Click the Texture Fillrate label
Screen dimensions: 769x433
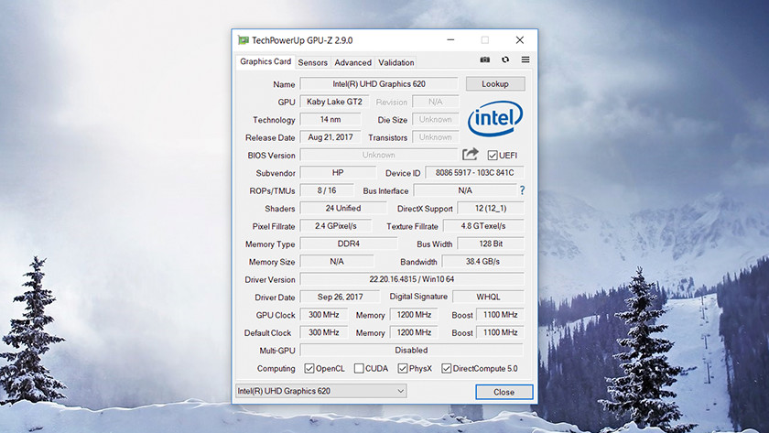(x=412, y=226)
